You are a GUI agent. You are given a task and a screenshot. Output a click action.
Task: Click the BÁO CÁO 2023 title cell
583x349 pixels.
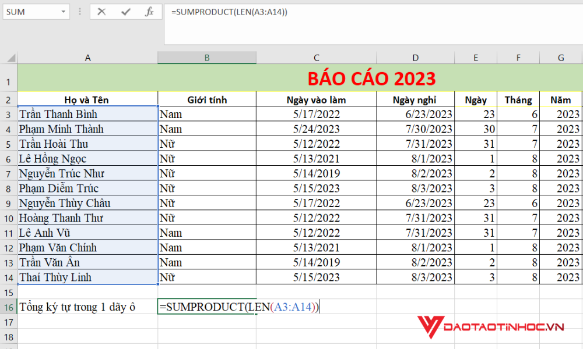click(373, 77)
